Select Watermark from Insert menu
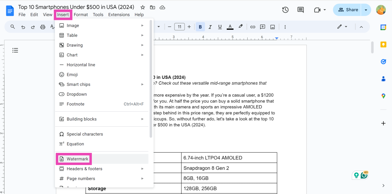This screenshot has width=392, height=194. pos(77,159)
